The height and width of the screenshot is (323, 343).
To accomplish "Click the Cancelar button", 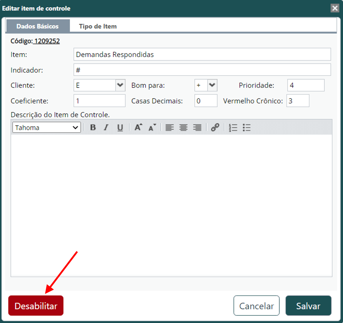I will click(x=257, y=306).
